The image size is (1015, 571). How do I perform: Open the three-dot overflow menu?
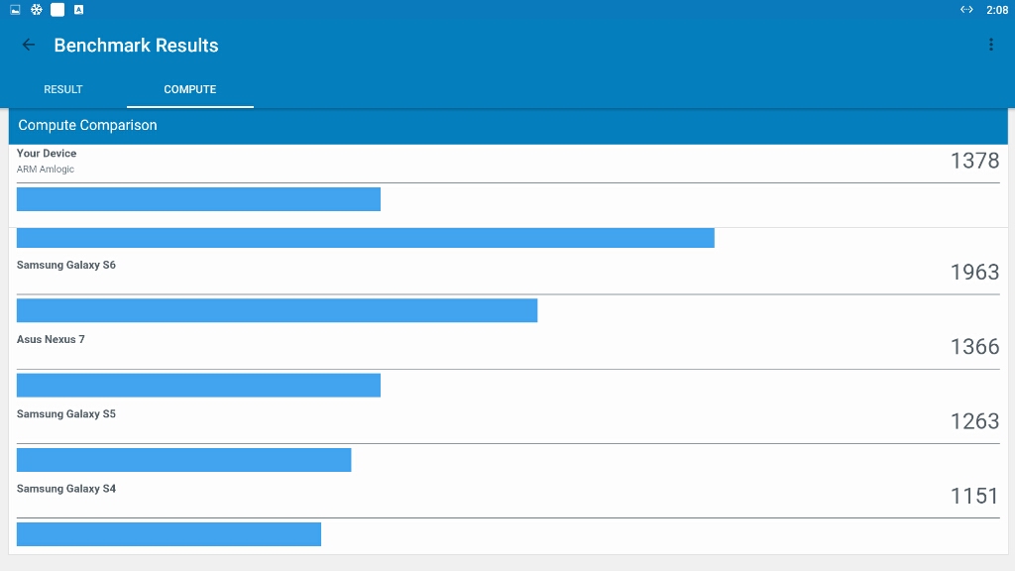tap(990, 45)
